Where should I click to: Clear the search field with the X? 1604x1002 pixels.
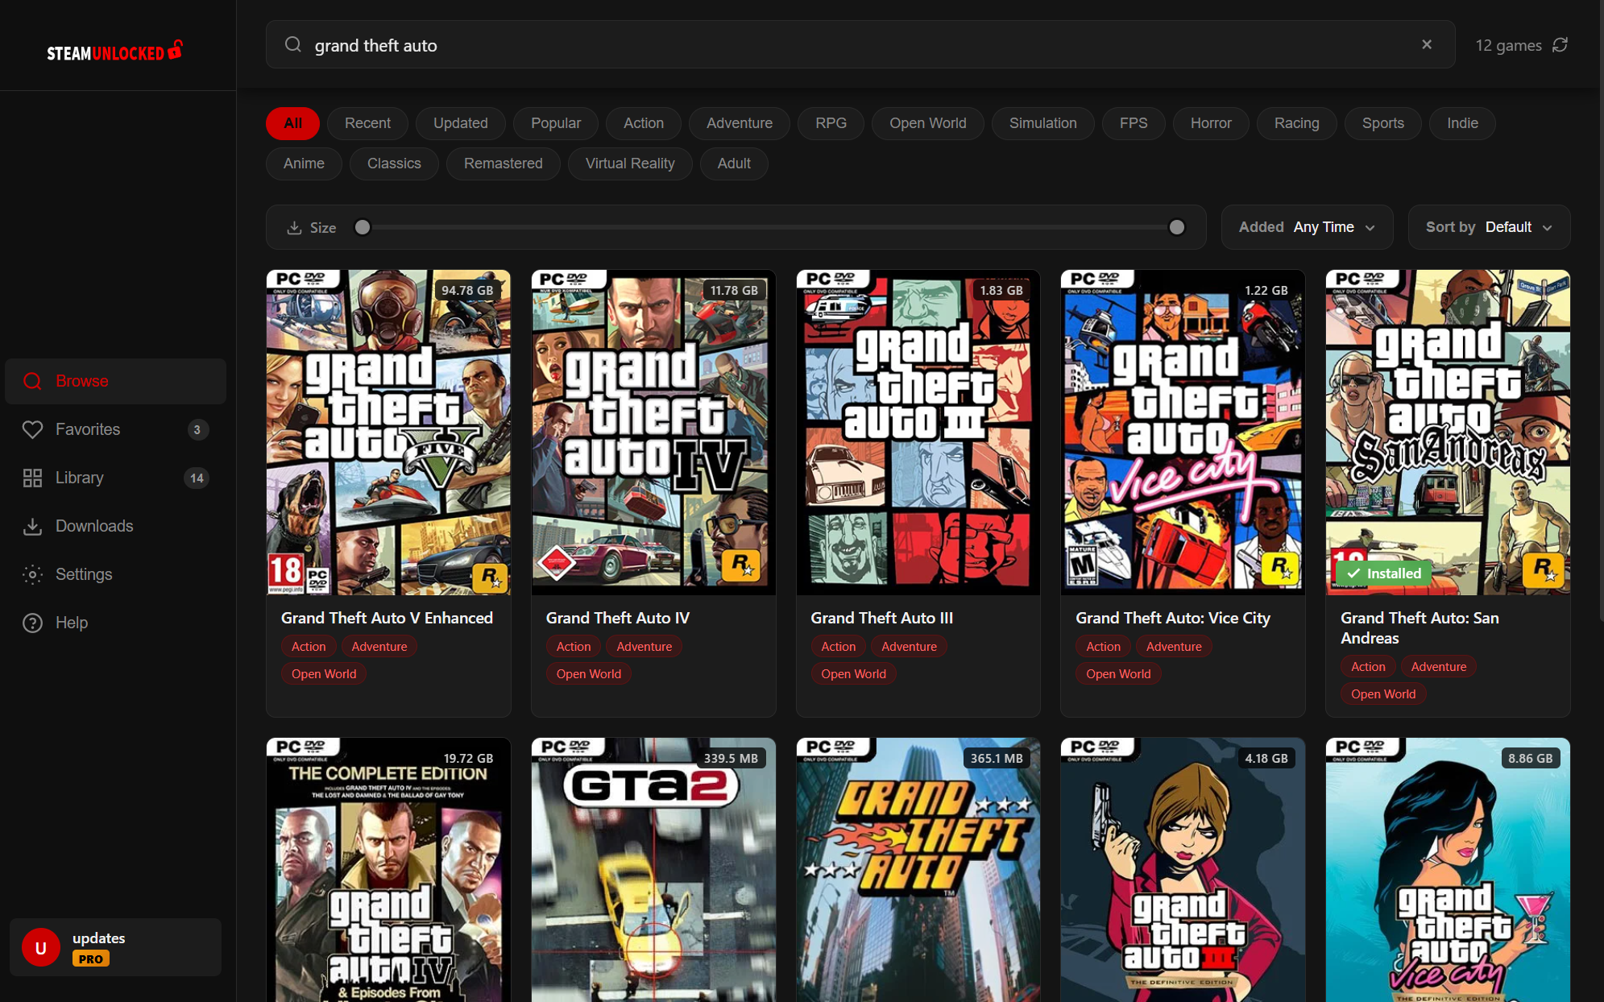coord(1427,45)
